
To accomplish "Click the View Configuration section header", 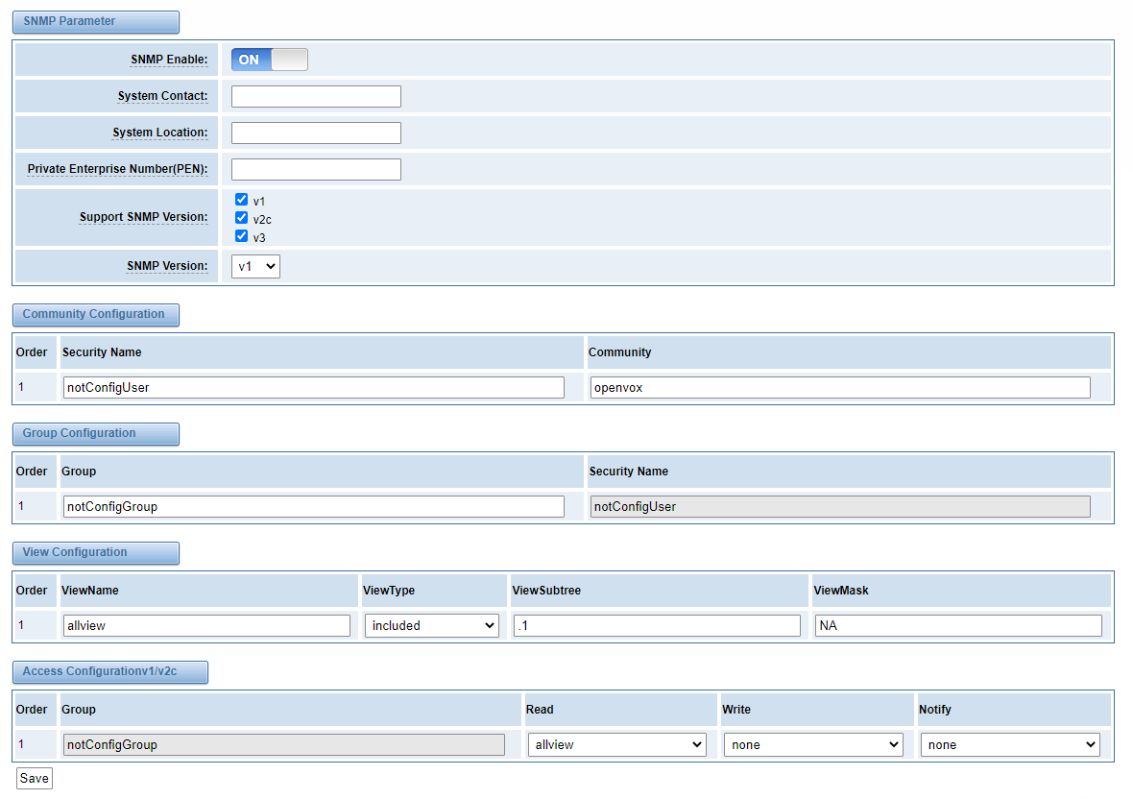I will point(95,552).
